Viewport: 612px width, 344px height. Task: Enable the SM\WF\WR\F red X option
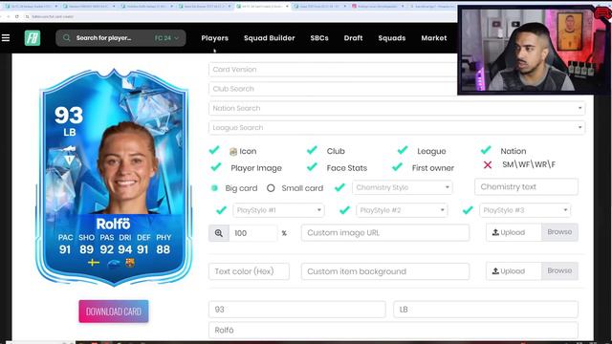488,165
